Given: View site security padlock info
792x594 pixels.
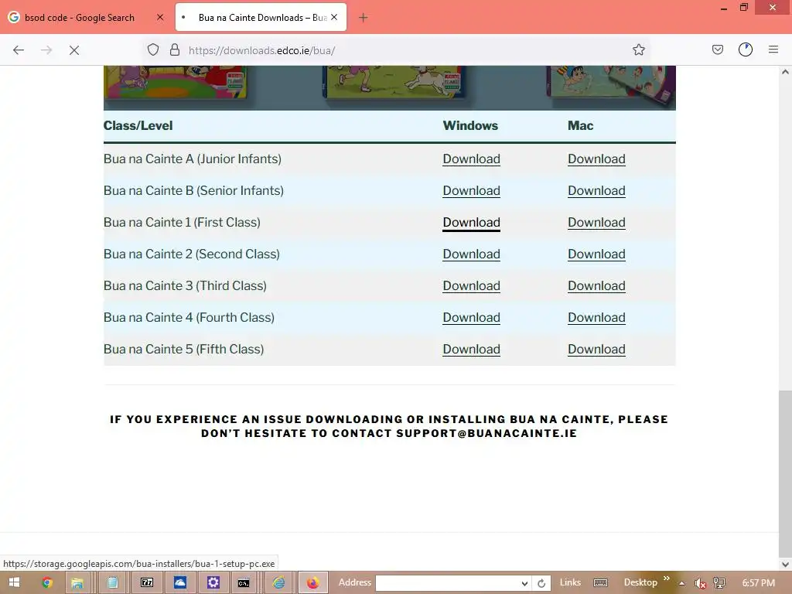Looking at the screenshot, I should 175,49.
